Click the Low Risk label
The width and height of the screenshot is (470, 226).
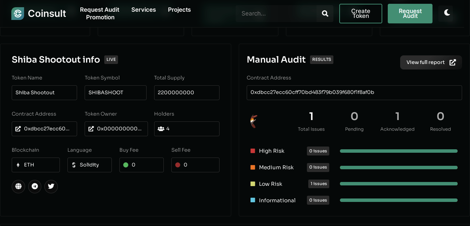click(270, 184)
